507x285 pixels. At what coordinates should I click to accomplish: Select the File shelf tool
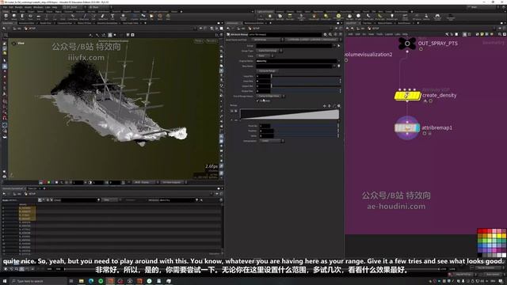pyautogui.click(x=151, y=17)
